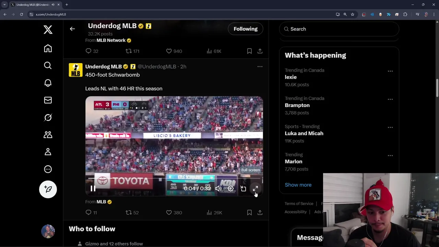View analytics showing 26K views

point(214,213)
